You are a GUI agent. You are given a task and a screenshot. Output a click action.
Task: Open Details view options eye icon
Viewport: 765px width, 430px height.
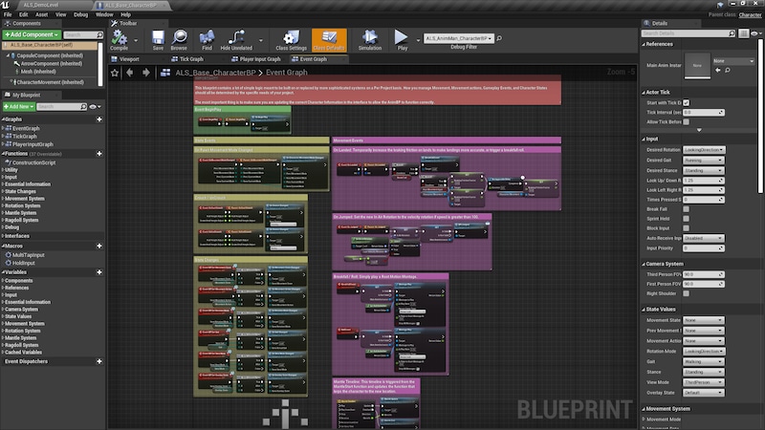(x=755, y=33)
